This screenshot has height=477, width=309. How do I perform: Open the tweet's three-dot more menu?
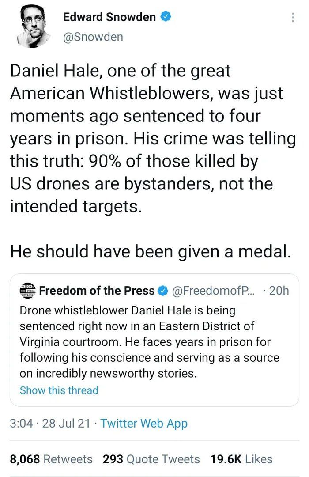[x=292, y=18]
